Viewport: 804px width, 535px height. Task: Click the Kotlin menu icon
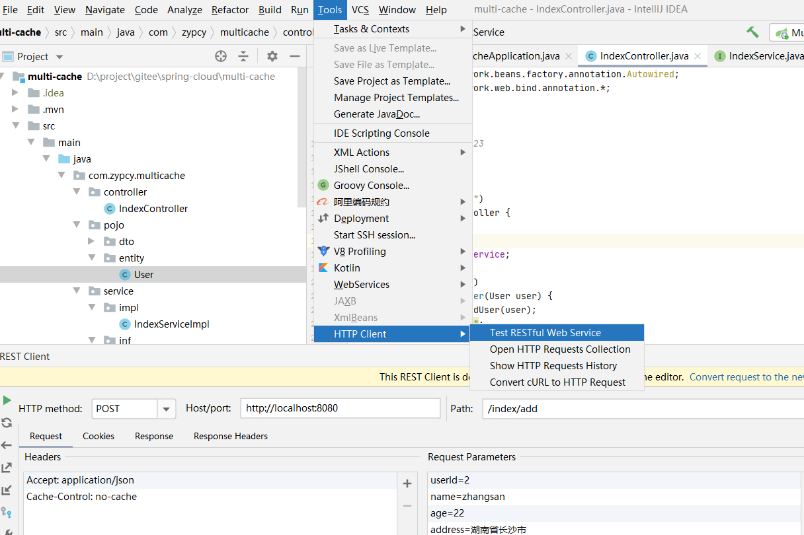[323, 268]
